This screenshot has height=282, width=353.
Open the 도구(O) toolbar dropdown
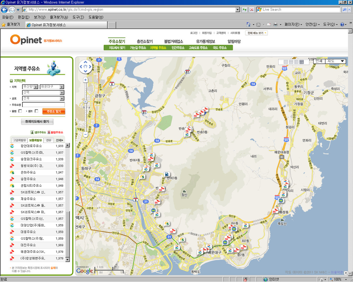330,24
